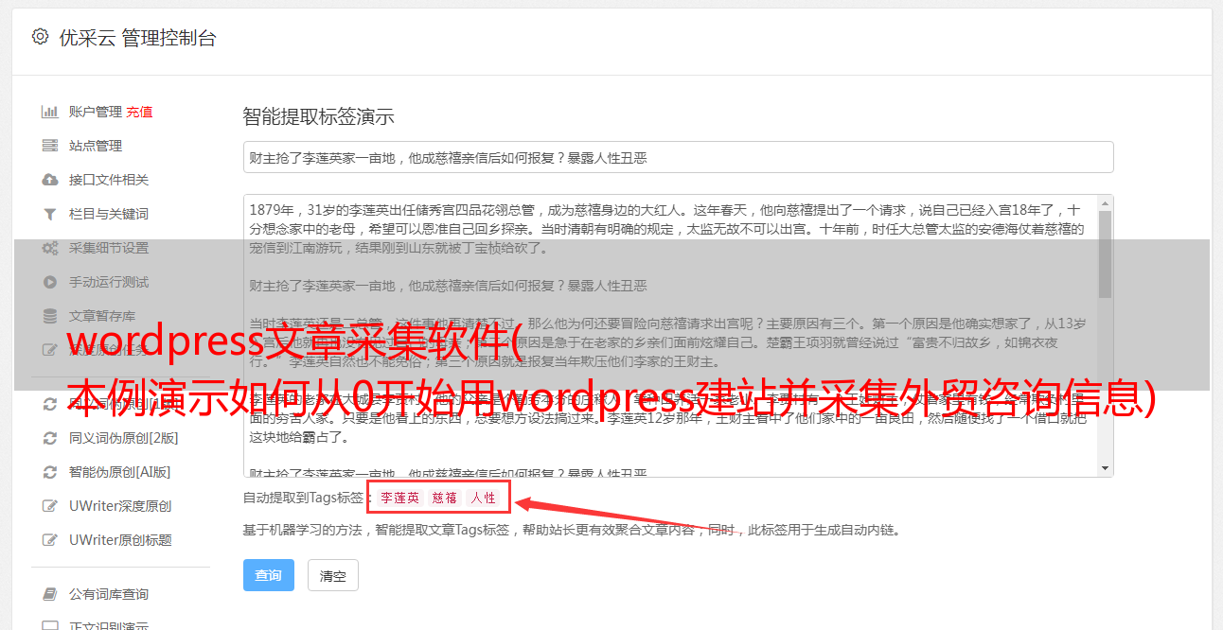Click the filter icon for 栏目与关键词
The width and height of the screenshot is (1223, 630).
(x=50, y=214)
